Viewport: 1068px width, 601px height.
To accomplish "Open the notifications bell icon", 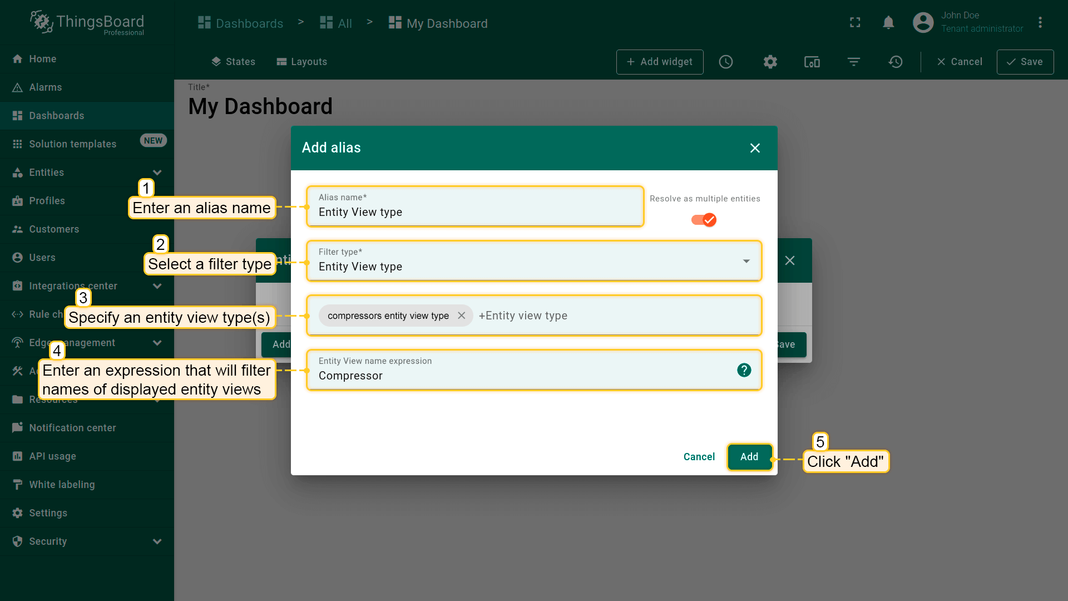I will [888, 23].
